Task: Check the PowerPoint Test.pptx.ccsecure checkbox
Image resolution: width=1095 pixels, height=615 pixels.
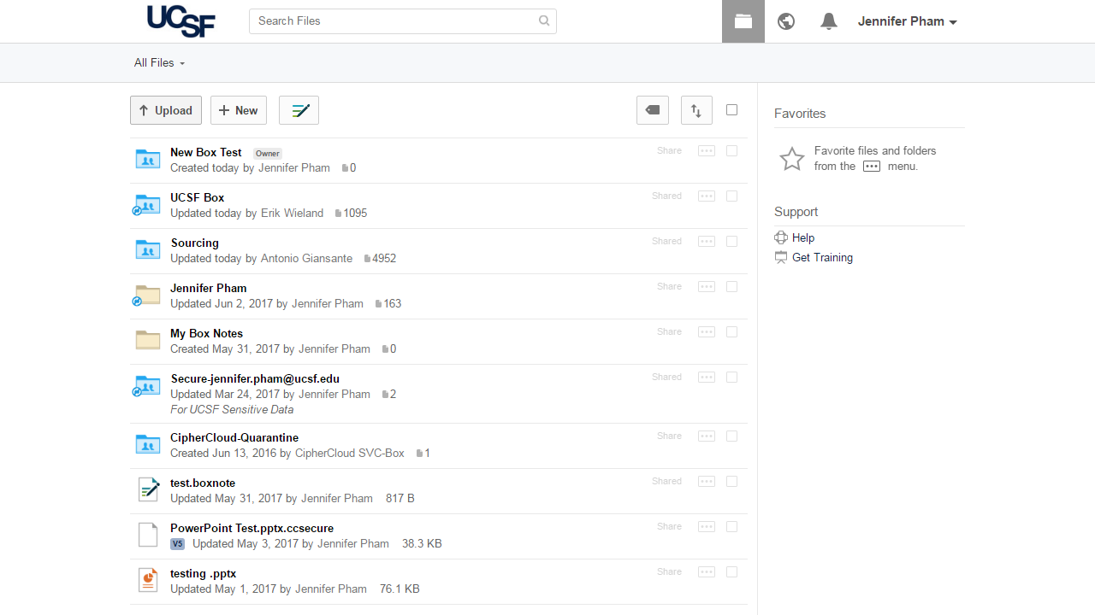Action: click(731, 527)
